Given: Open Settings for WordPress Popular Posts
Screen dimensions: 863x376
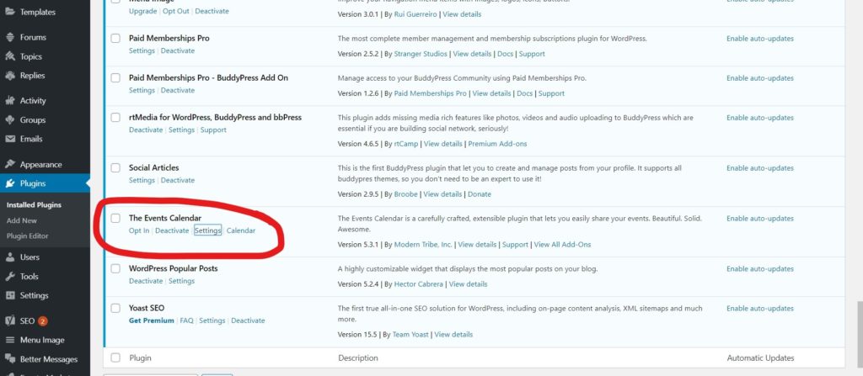Looking at the screenshot, I should pyautogui.click(x=182, y=281).
